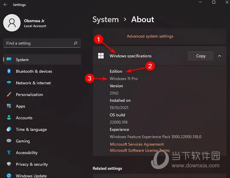Click the search magnifier icon

coord(76,43)
